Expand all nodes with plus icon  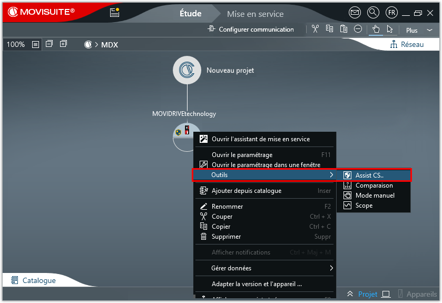tap(63, 44)
